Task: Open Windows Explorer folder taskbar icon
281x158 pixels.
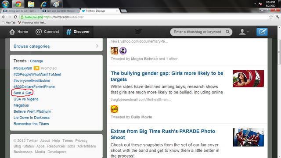Action: click(31, 4)
